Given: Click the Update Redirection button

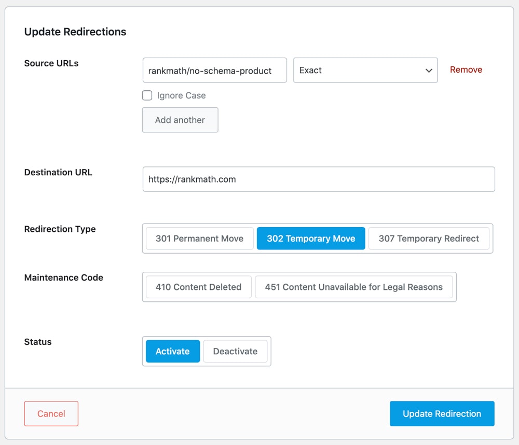Looking at the screenshot, I should pos(442,413).
